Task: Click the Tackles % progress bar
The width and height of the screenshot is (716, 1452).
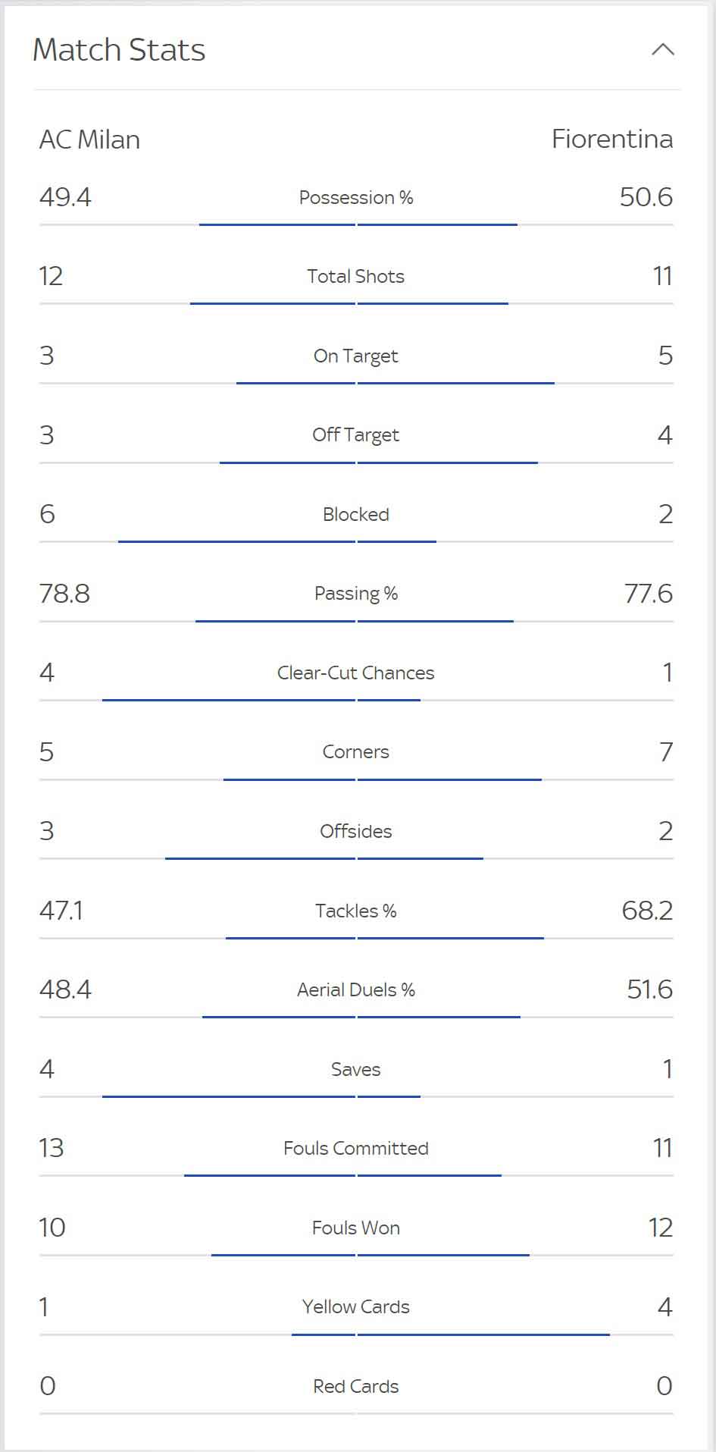Action: [x=356, y=938]
